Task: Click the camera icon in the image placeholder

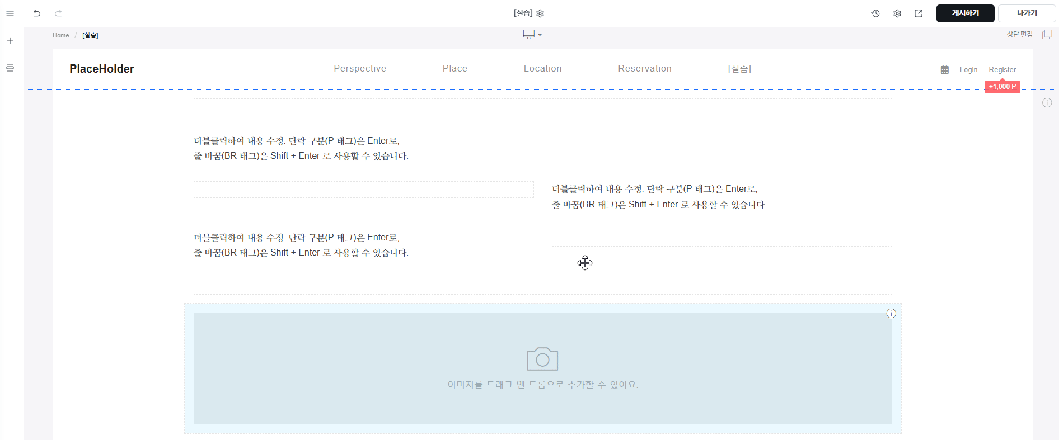Action: tap(542, 359)
